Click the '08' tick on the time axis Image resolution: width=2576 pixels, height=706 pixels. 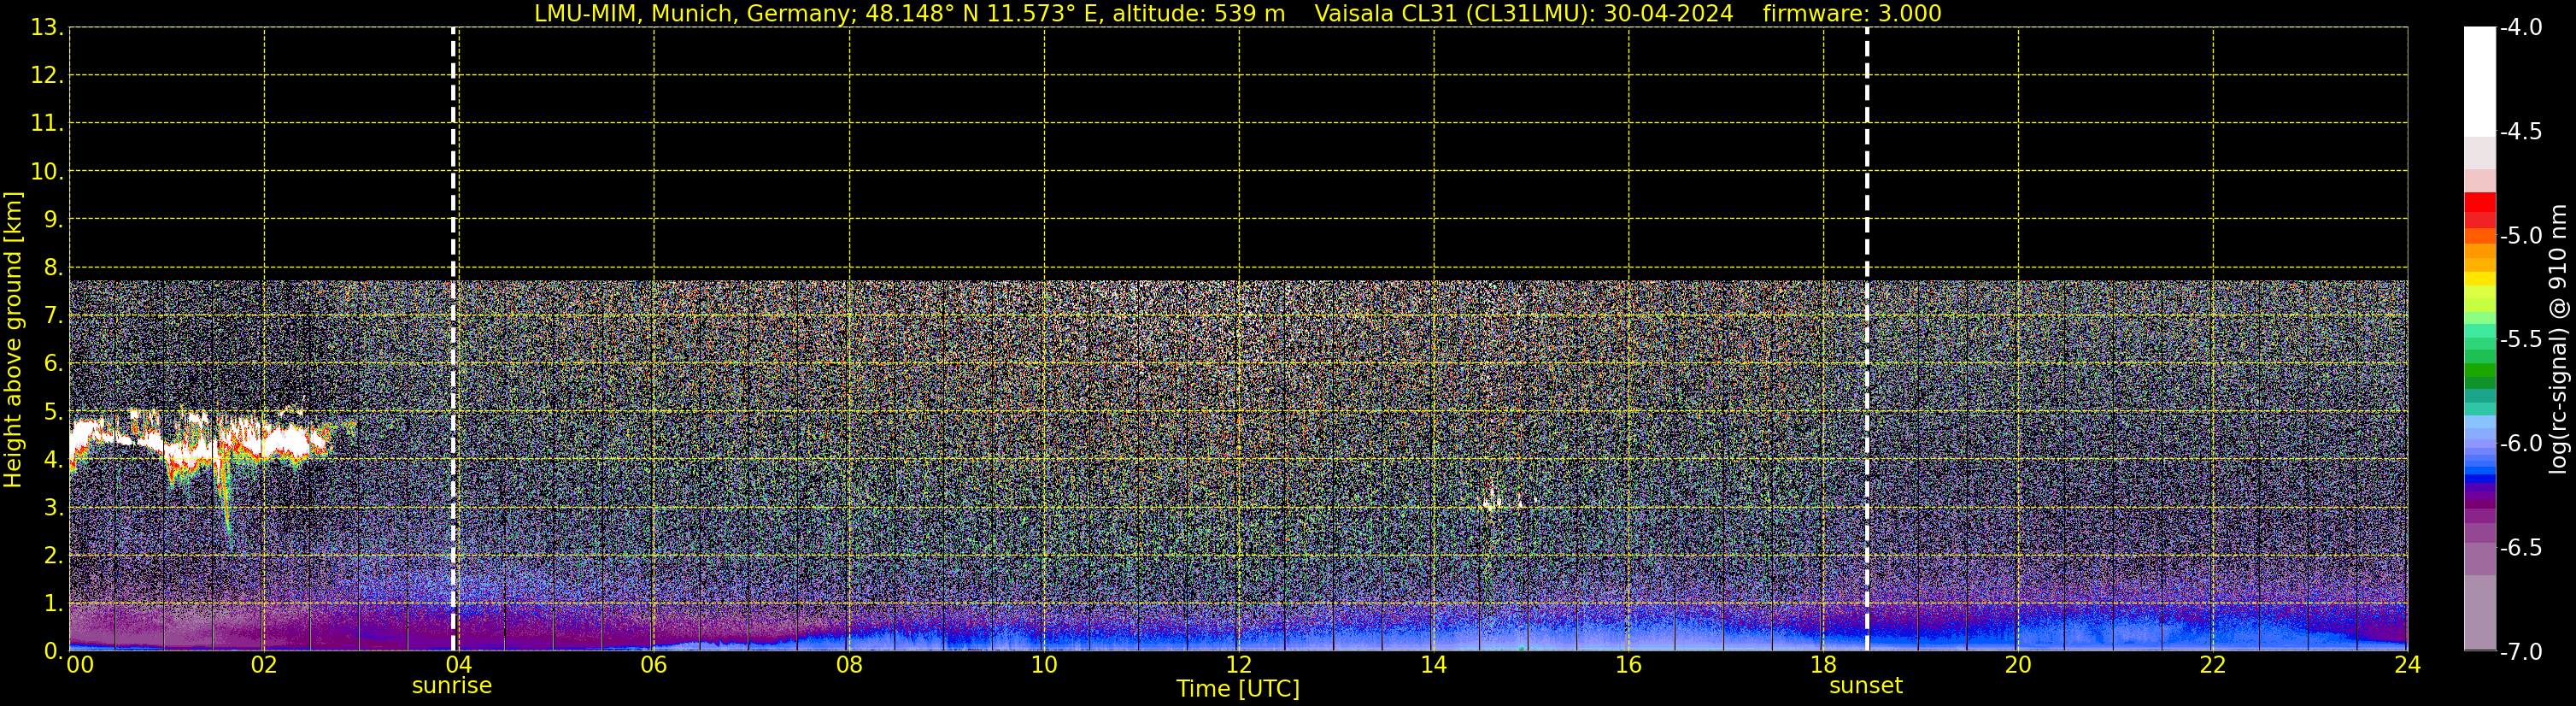(849, 666)
